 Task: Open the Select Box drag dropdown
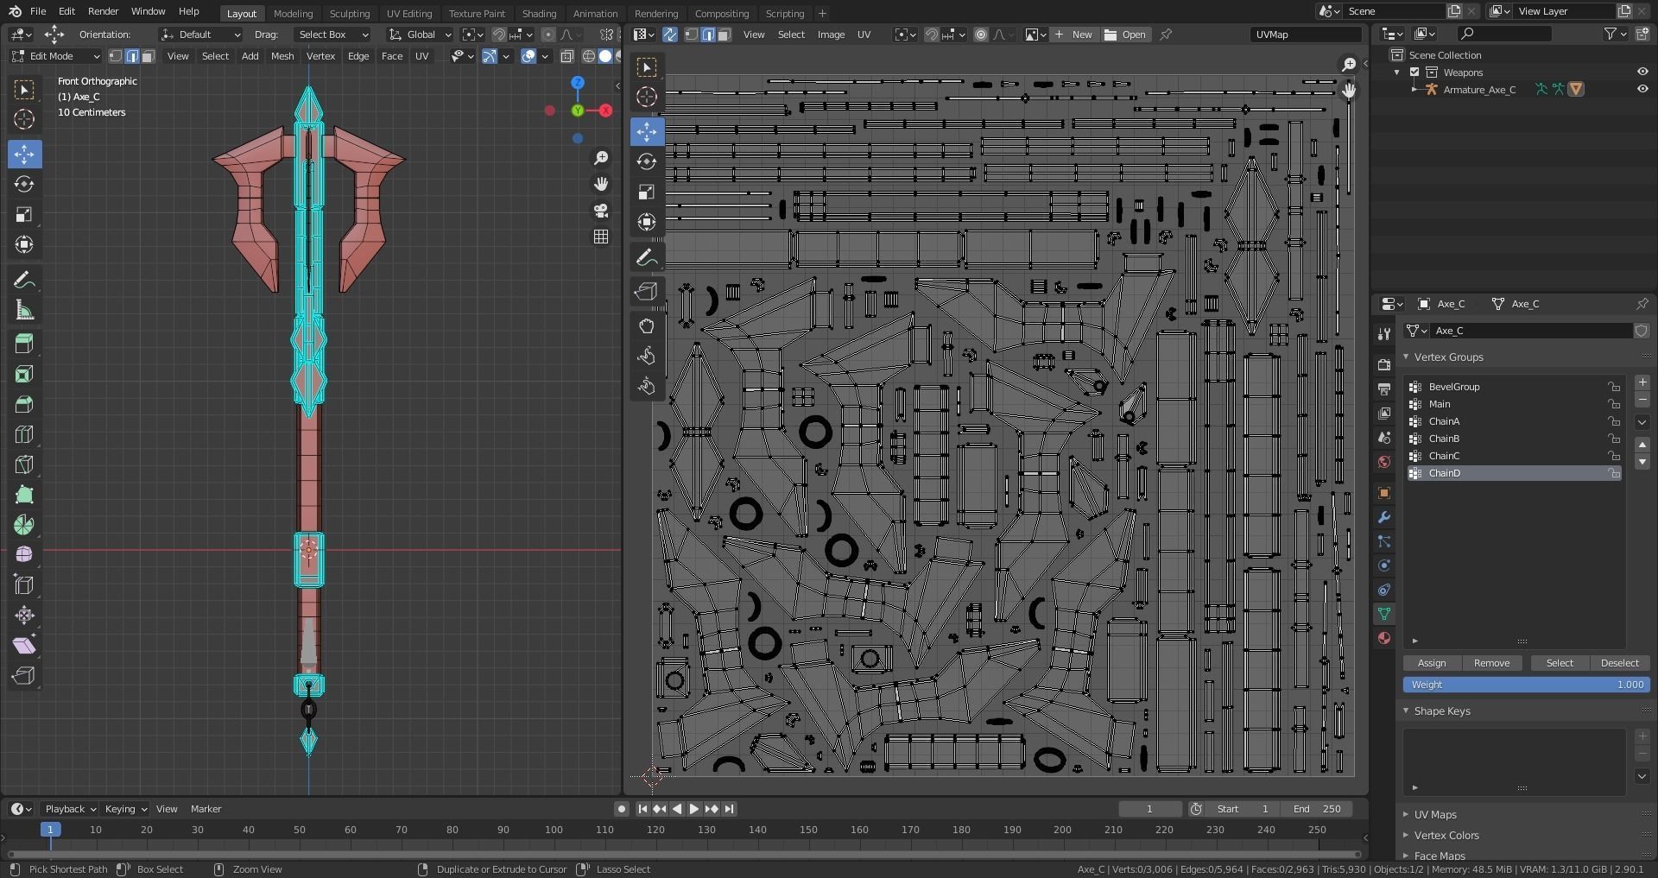point(332,35)
